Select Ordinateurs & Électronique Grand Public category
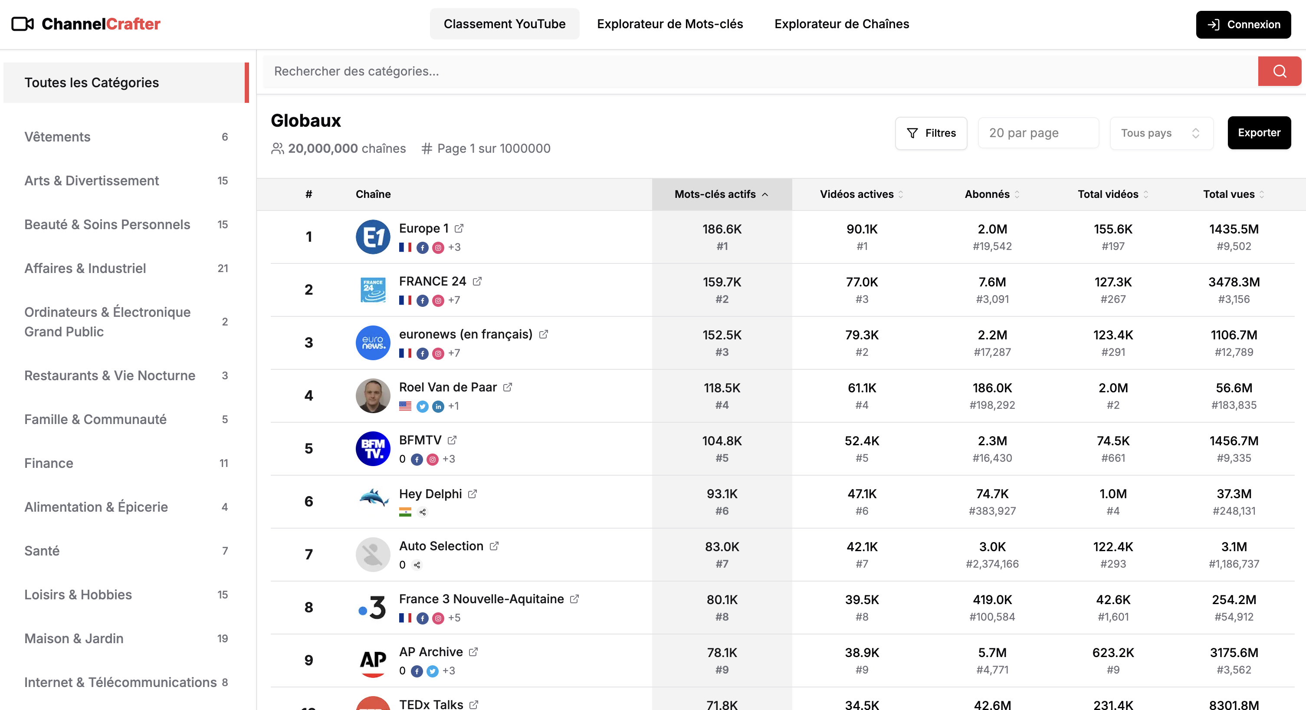 coord(126,322)
